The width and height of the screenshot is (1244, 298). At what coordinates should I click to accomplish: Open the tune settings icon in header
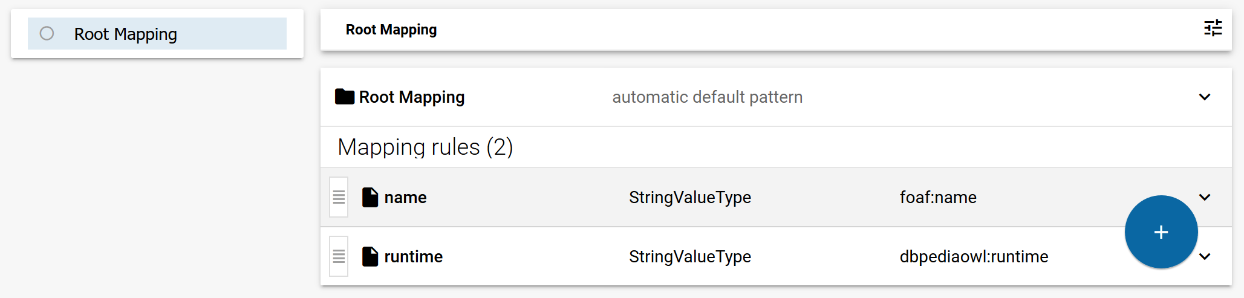1213,28
